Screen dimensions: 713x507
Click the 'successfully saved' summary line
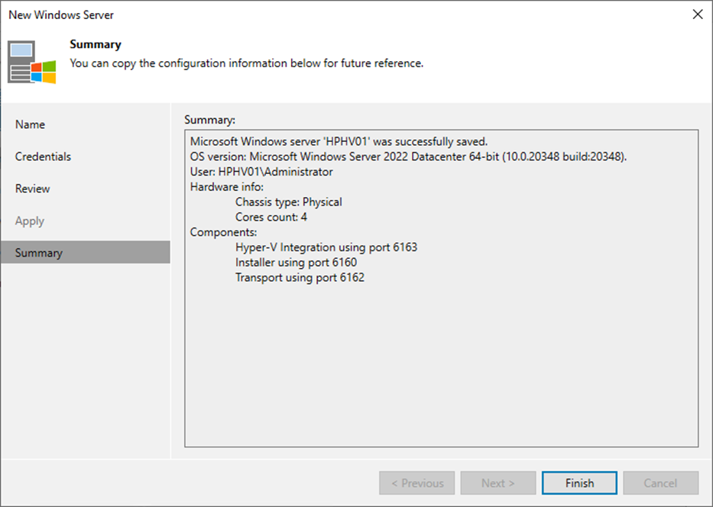[339, 142]
